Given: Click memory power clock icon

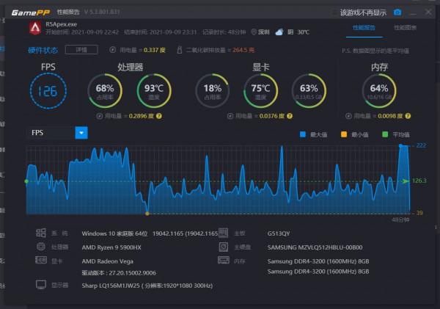Looking at the screenshot, I should click(348, 116).
